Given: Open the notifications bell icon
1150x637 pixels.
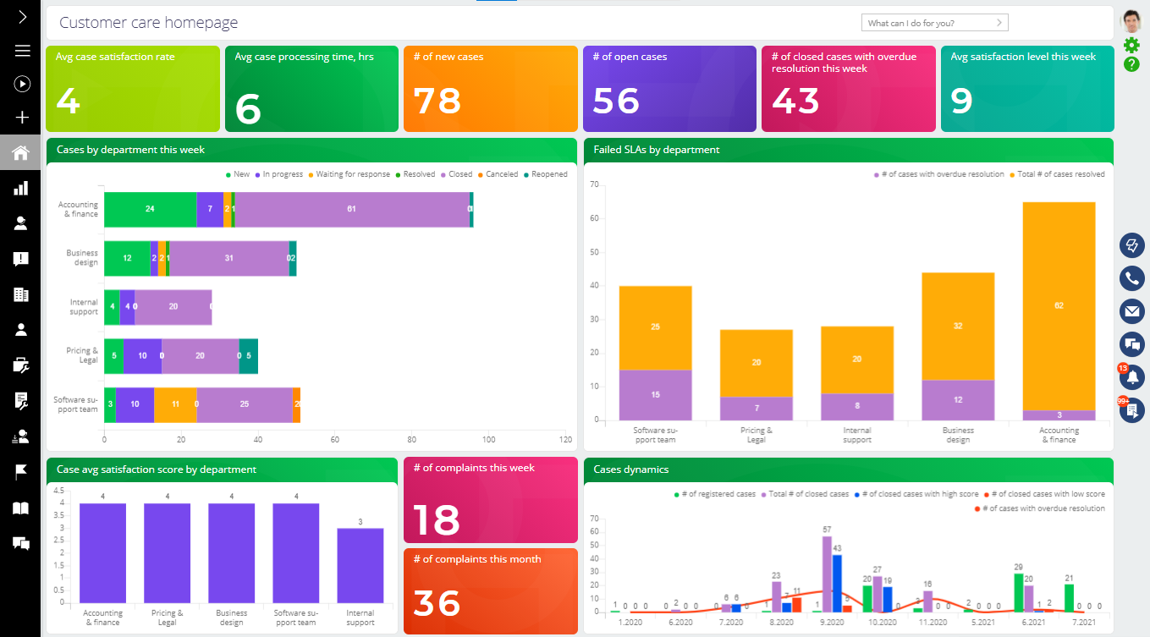Looking at the screenshot, I should pyautogui.click(x=1131, y=377).
